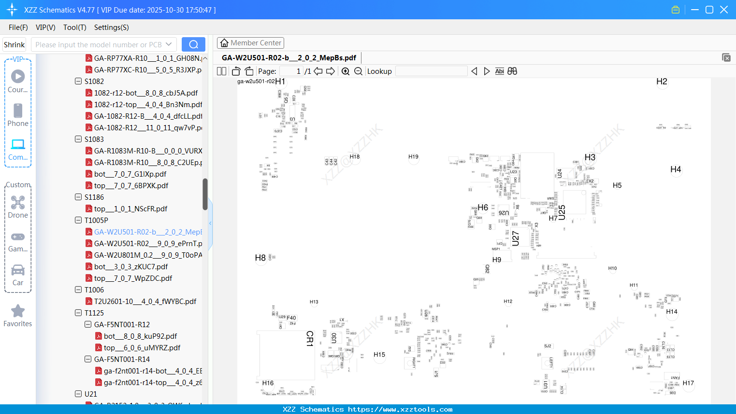Open the Drone category
Viewport: 736px width, 414px height.
point(18,207)
